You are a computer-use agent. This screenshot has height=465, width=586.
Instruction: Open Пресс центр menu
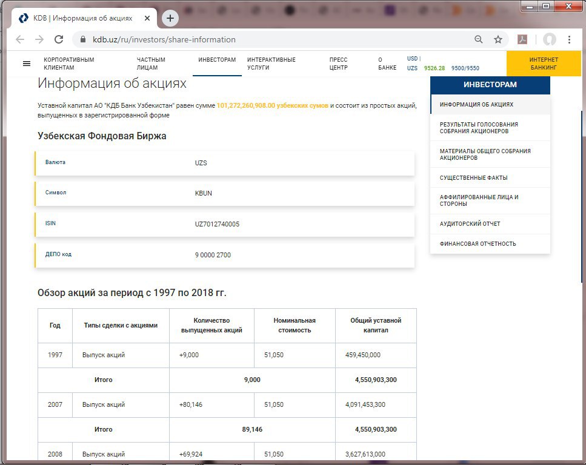(338, 64)
